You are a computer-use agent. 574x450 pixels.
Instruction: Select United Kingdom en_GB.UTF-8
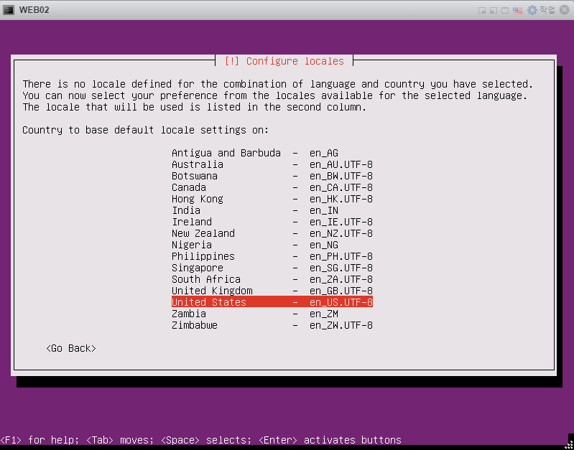[x=272, y=291]
